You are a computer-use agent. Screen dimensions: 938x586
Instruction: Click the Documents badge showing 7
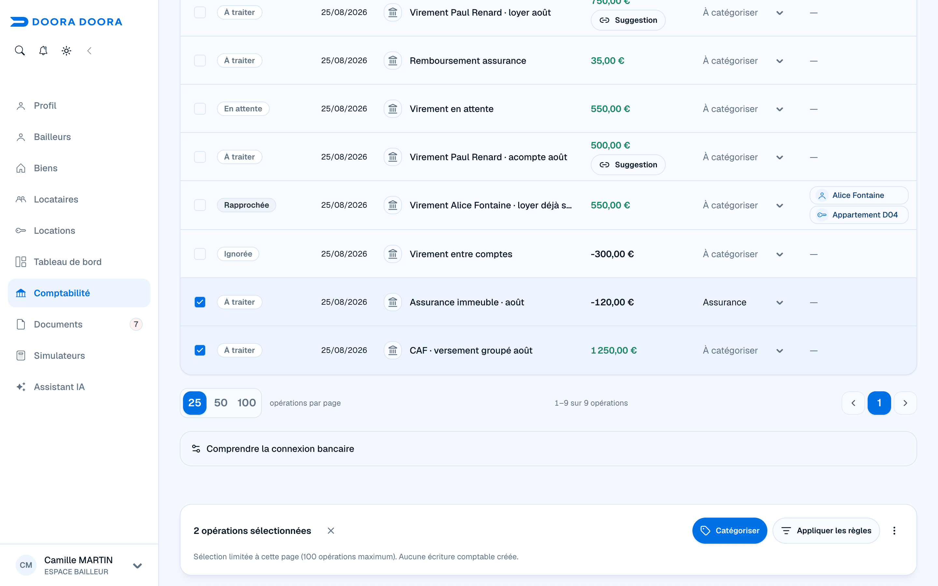(x=136, y=324)
